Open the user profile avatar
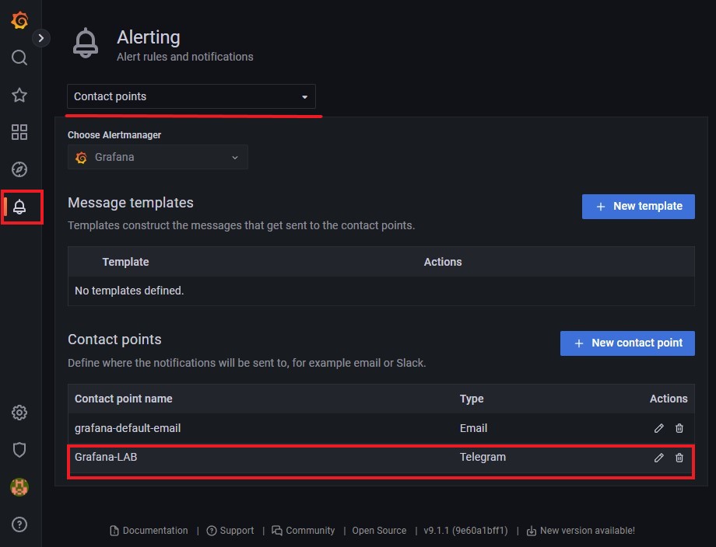This screenshot has height=547, width=716. (x=19, y=487)
